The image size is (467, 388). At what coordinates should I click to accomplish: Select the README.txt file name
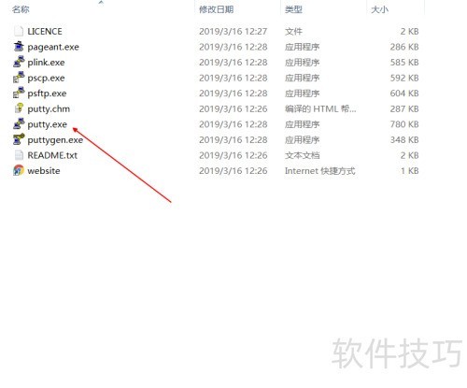pyautogui.click(x=52, y=155)
